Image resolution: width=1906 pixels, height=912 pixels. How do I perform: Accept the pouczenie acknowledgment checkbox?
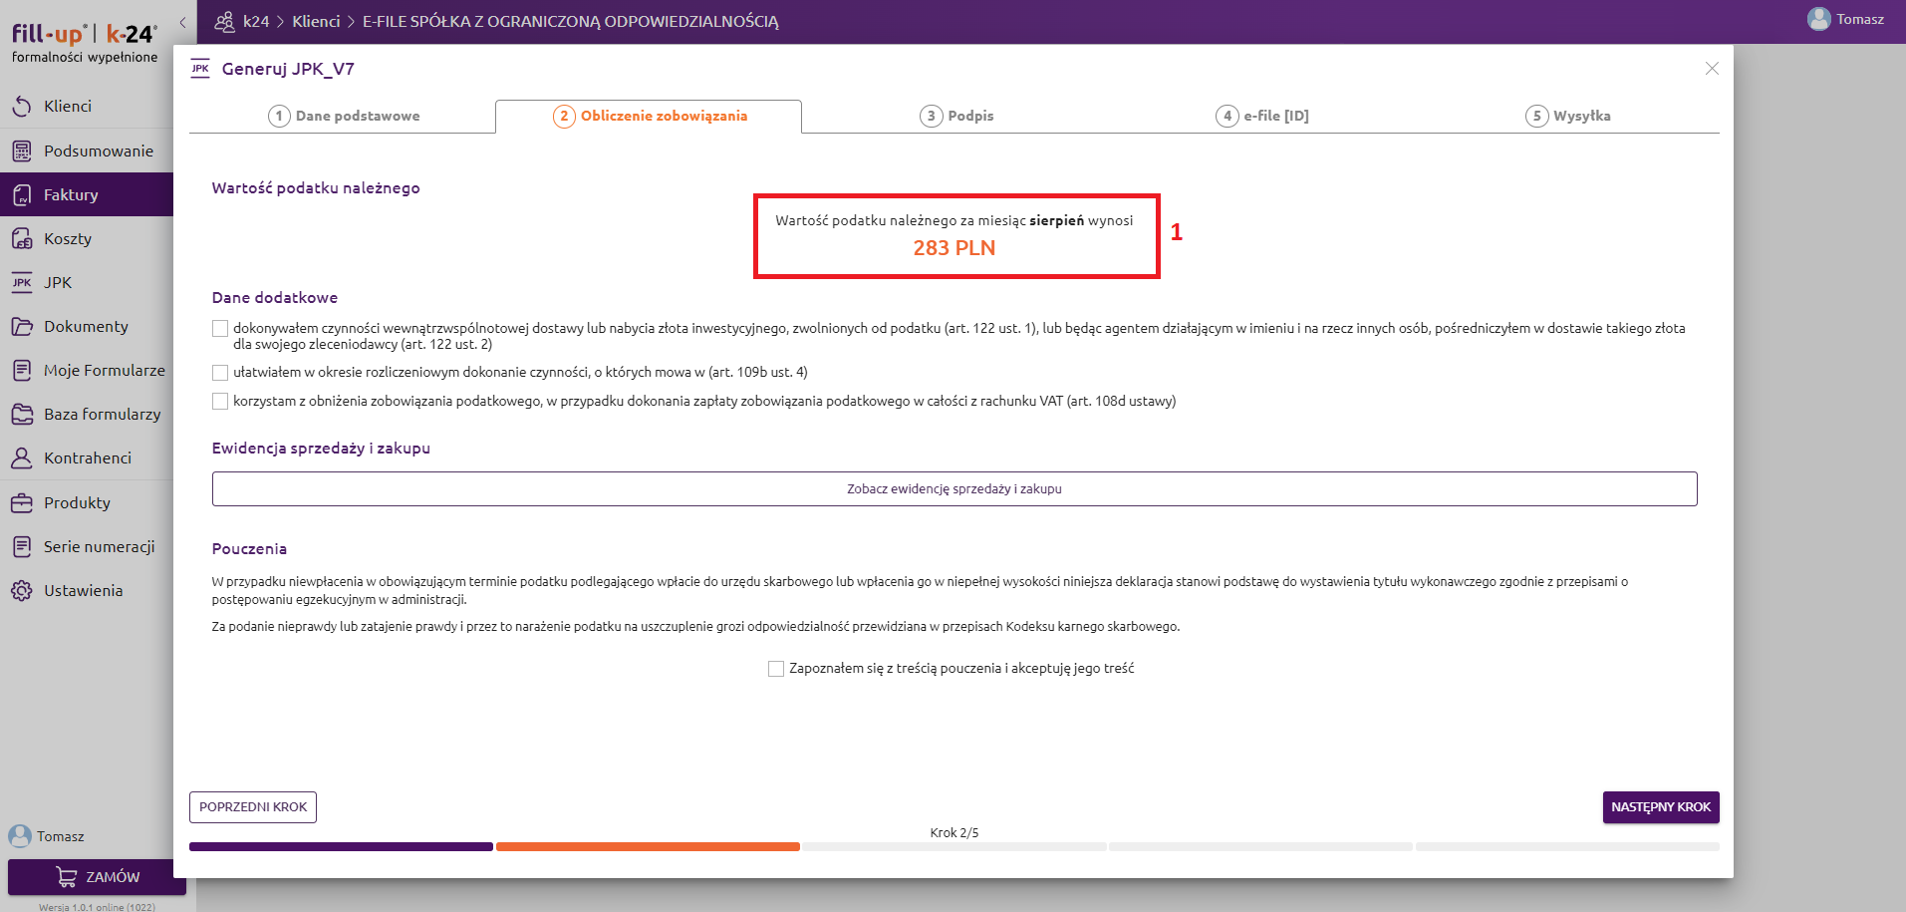(776, 669)
